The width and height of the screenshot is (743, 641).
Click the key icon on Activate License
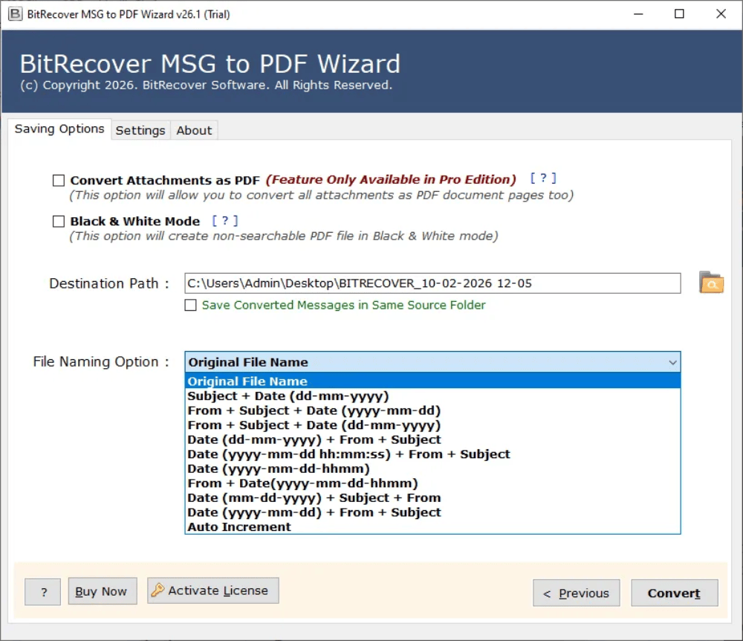coord(156,590)
